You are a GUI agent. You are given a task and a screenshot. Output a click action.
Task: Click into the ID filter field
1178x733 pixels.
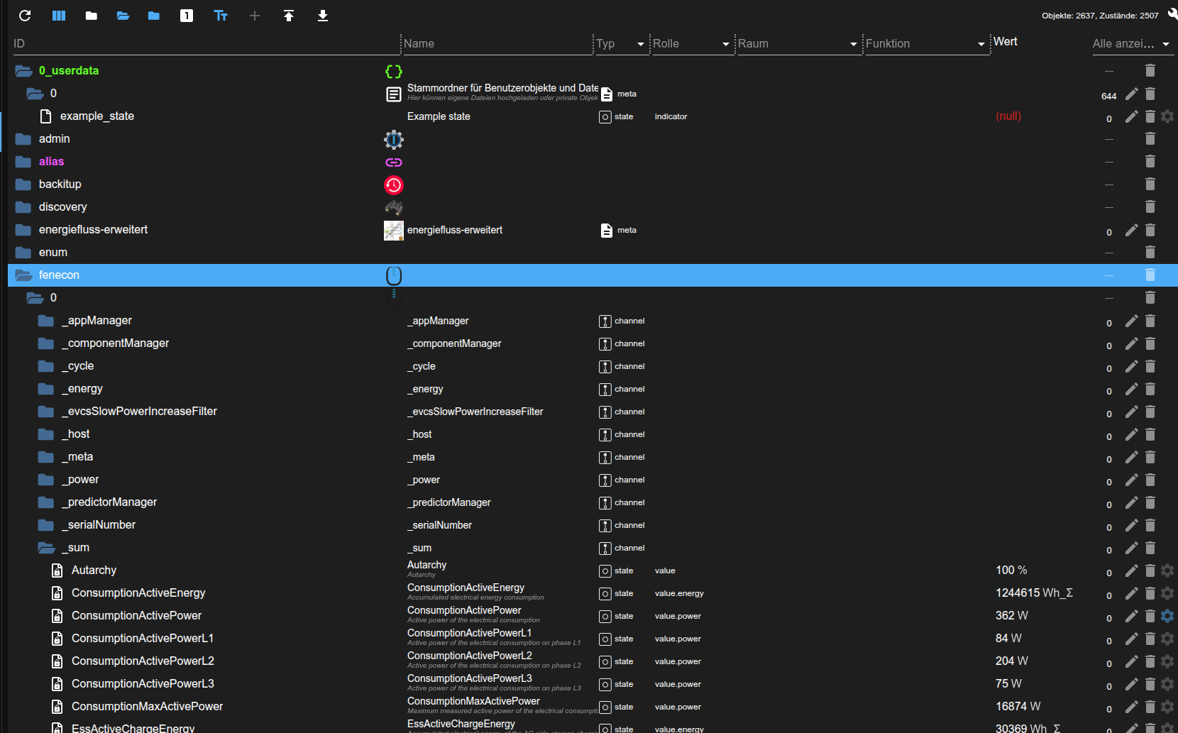(206, 44)
